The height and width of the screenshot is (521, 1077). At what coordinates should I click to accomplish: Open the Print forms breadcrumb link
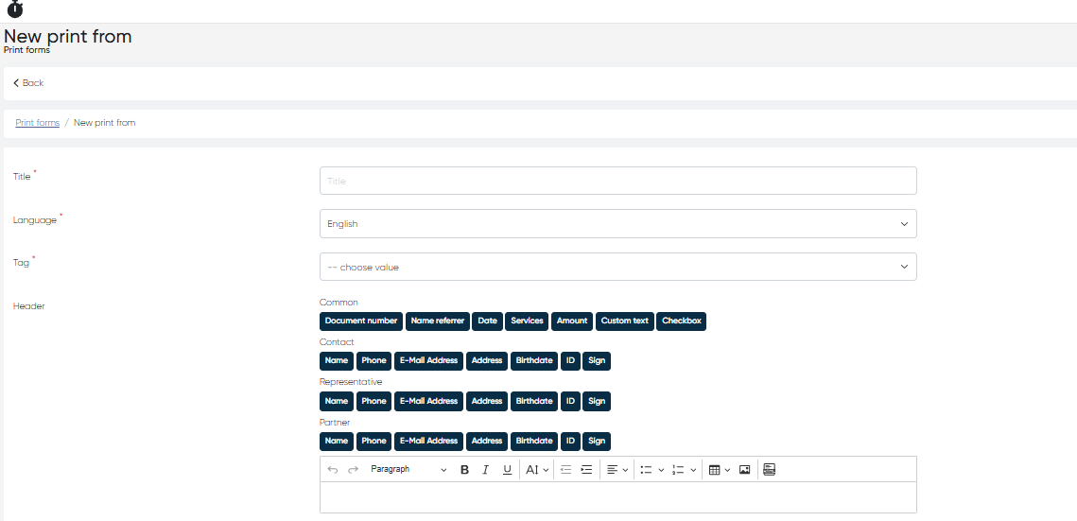pos(38,123)
